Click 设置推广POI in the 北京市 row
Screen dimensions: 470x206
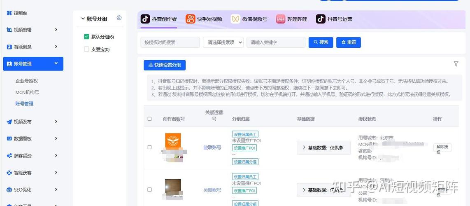(x=244, y=148)
